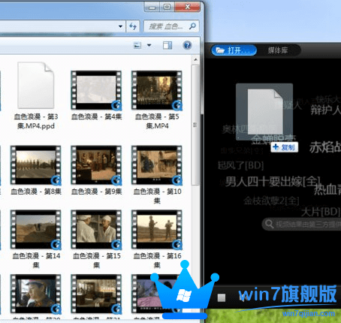Viewport: 341px width, 323px height.
Task: Select the 血色浪漫 第10集 video thumbnail
Action: 157,165
